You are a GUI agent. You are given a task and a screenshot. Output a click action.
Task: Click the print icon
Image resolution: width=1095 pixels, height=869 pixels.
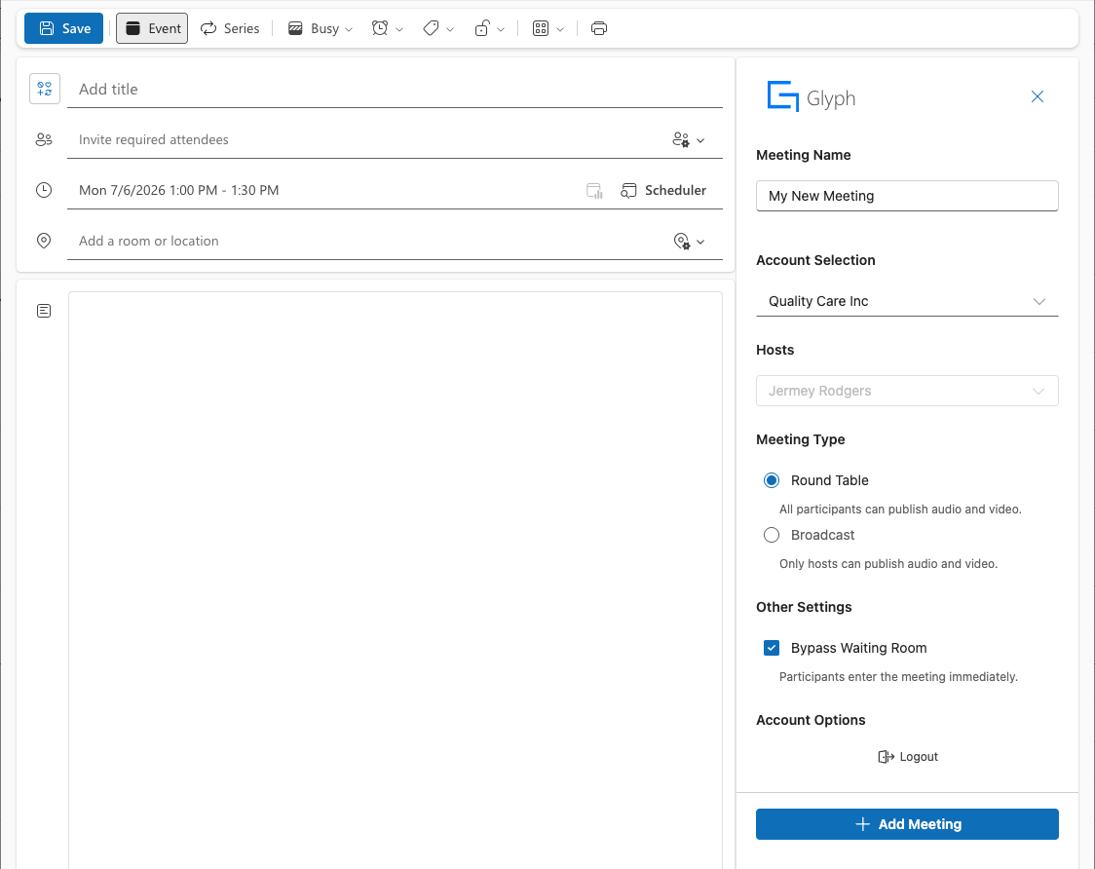click(599, 28)
